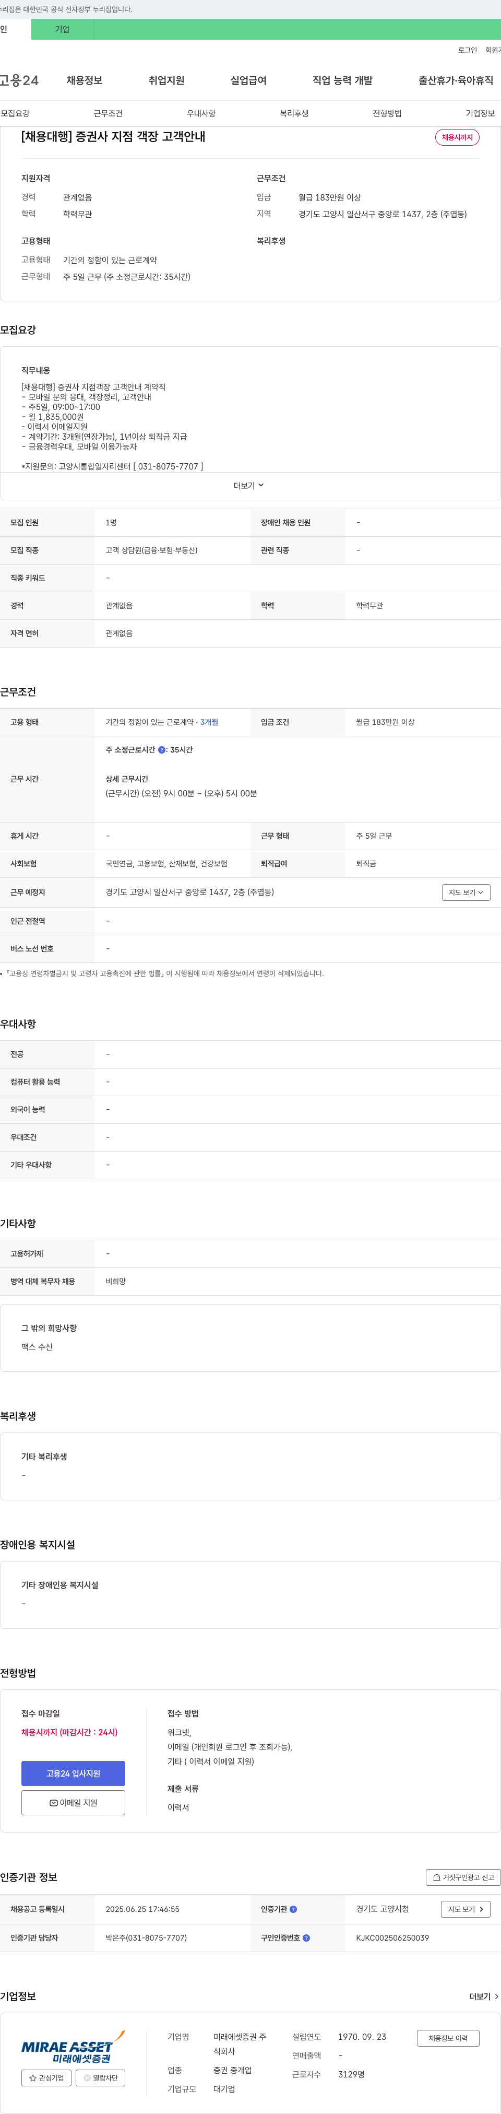Toggle 열람차단 for this company
The width and height of the screenshot is (501, 2114).
tap(100, 2078)
